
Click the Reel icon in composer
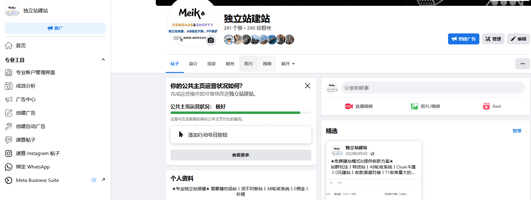coord(486,106)
